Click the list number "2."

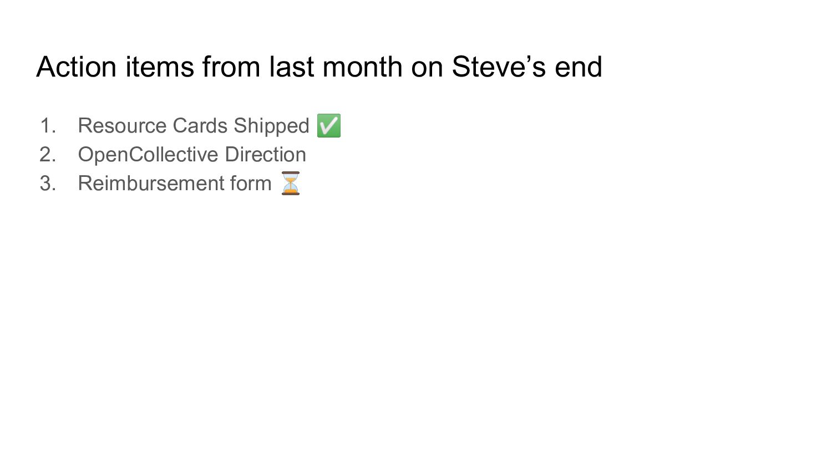click(48, 155)
